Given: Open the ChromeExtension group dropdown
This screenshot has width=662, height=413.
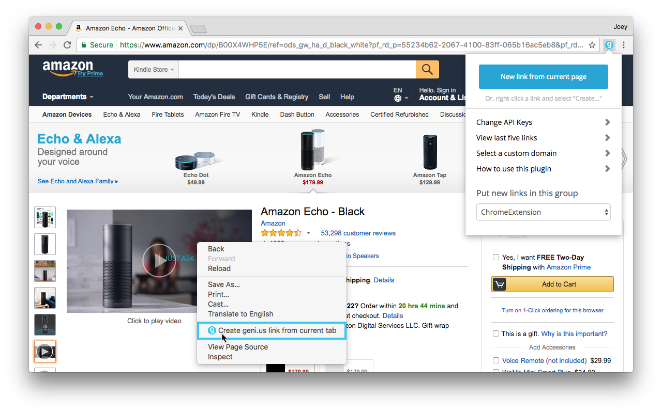Looking at the screenshot, I should point(543,212).
